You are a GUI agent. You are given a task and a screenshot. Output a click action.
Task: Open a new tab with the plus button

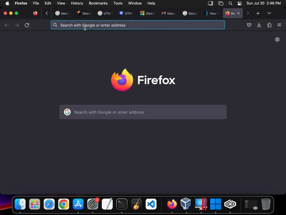(258, 13)
